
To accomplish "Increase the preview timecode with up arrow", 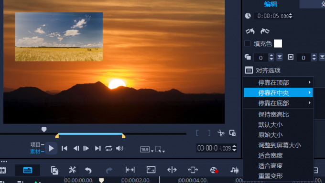I will 234,146.
